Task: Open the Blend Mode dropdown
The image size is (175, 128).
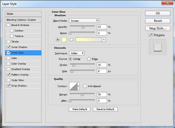Action: 84,21
